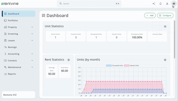This screenshot has width=178, height=101.
Task: Open Units (by month) settings gear
Action: coord(165,60)
